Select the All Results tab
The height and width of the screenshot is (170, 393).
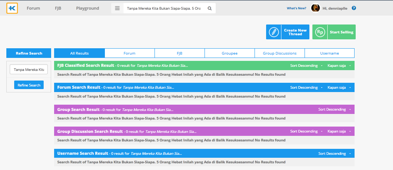click(79, 53)
